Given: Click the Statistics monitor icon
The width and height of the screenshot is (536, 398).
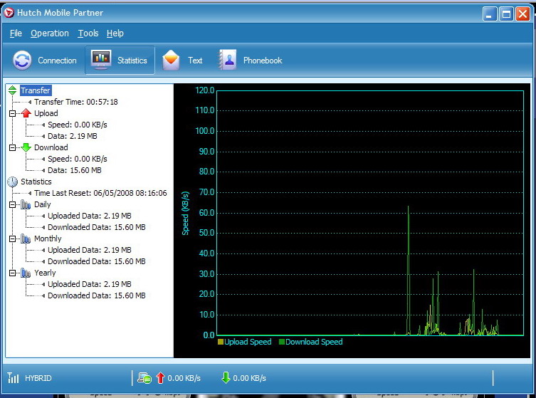Looking at the screenshot, I should [101, 60].
